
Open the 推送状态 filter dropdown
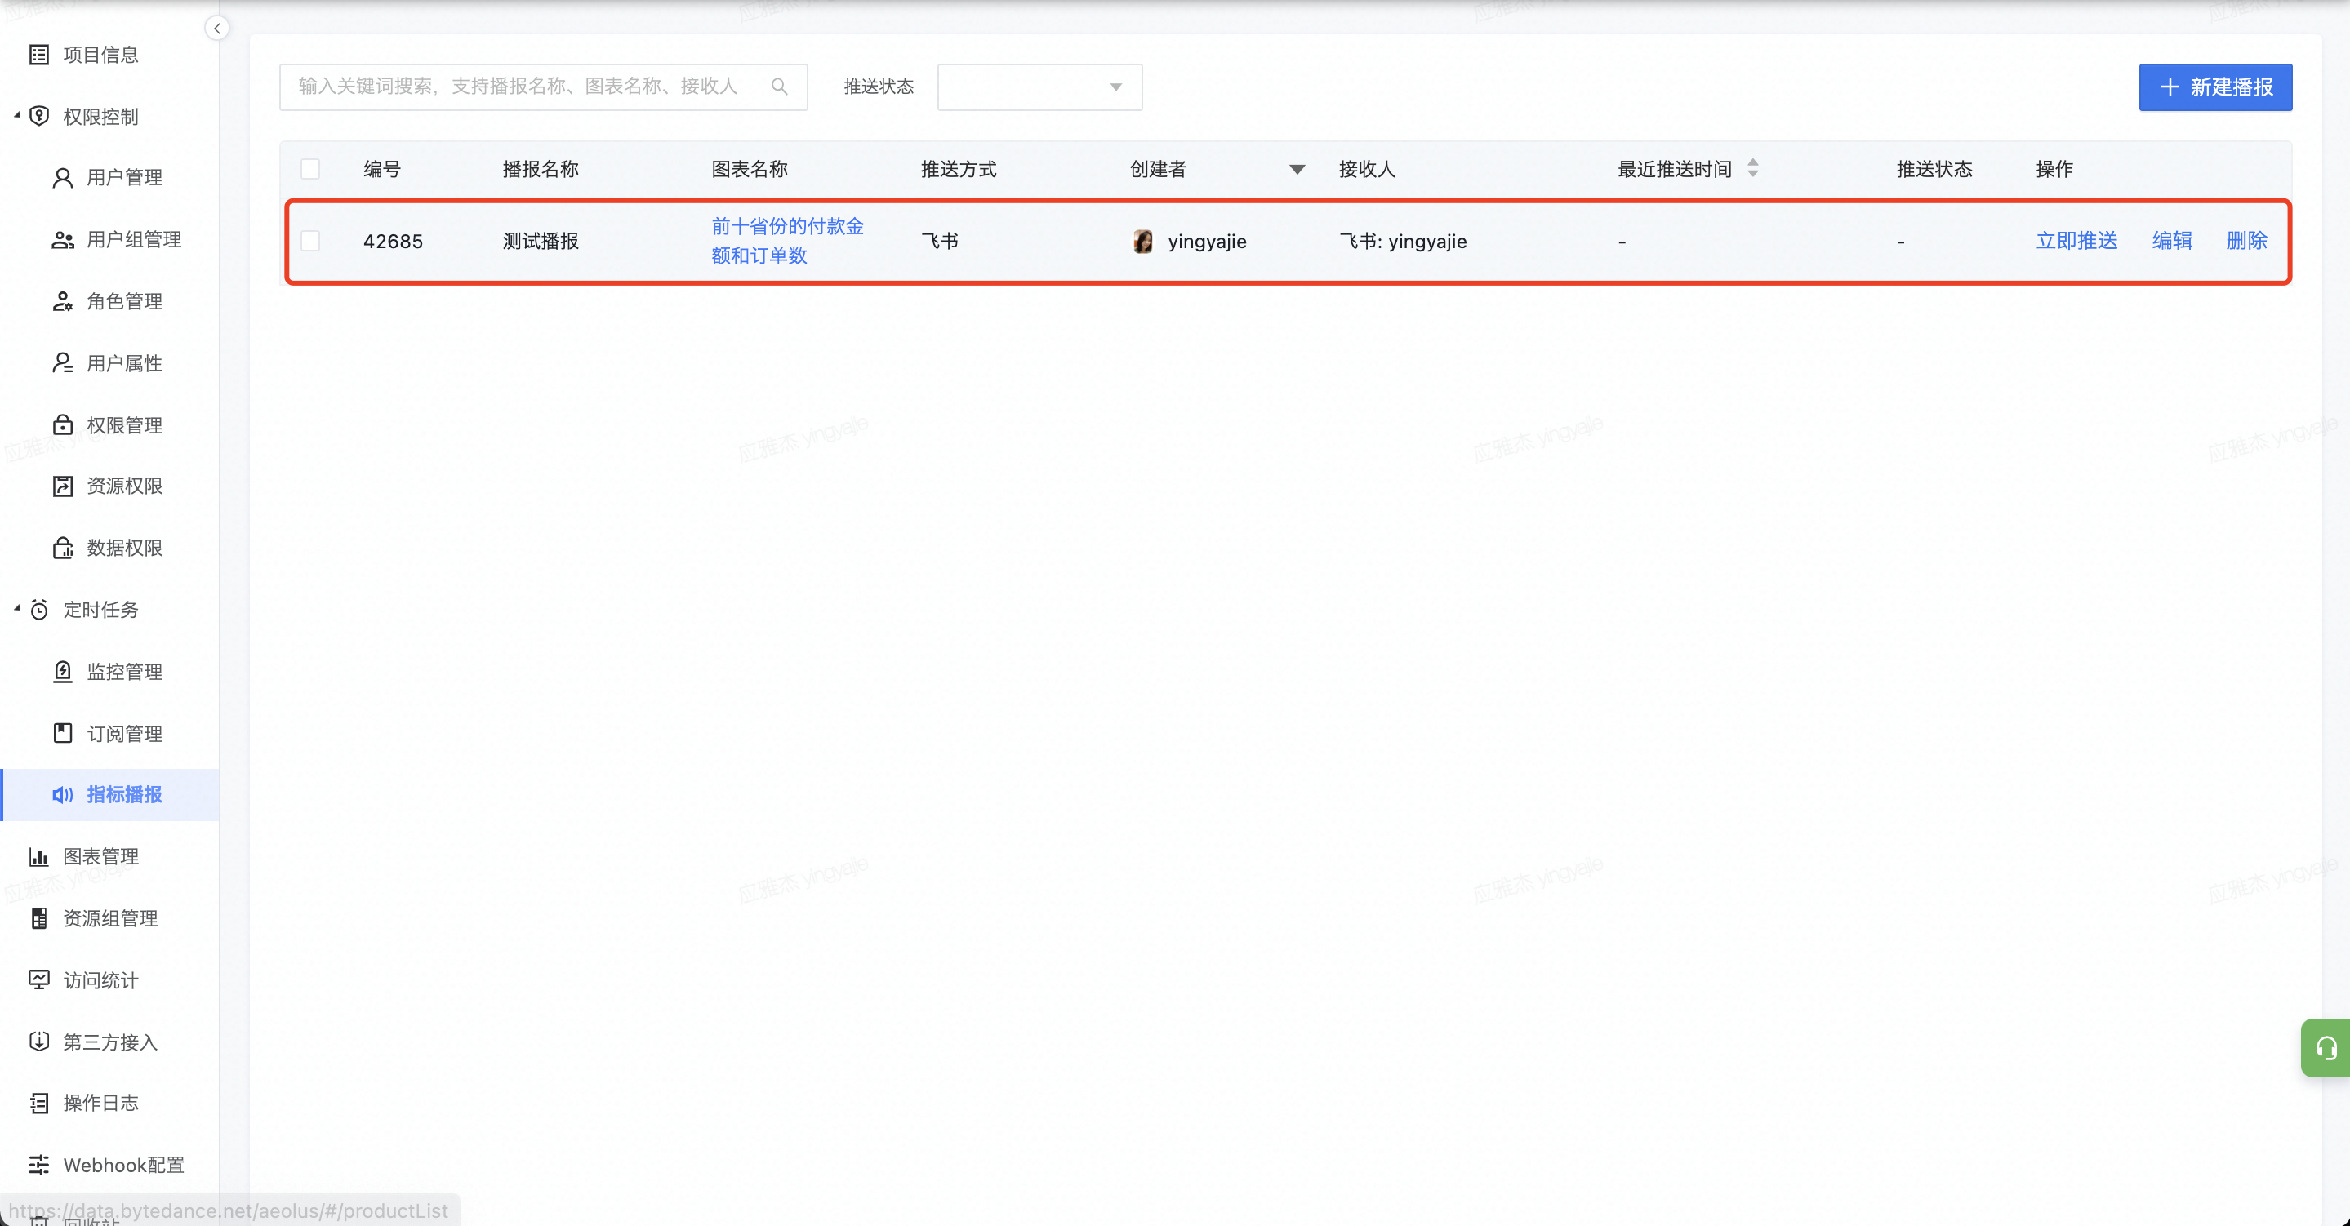click(x=1039, y=87)
